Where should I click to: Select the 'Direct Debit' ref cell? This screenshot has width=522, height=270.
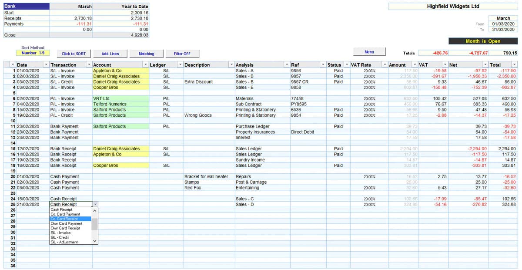coord(308,132)
